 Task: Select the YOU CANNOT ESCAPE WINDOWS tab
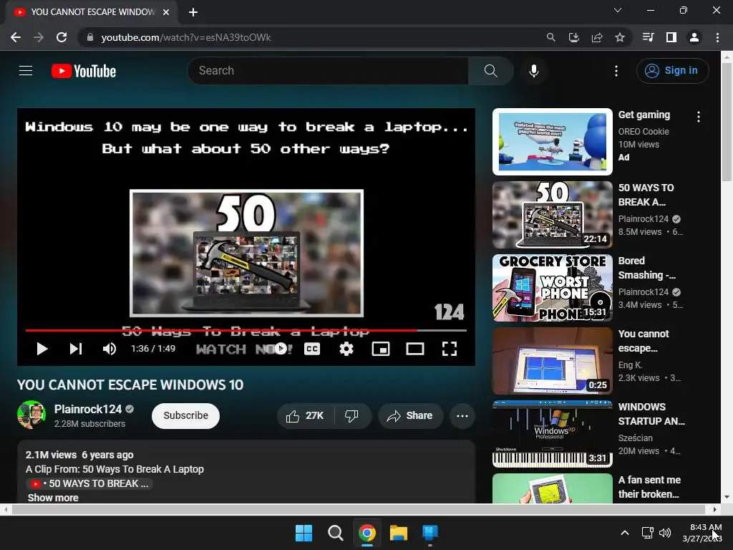coord(92,12)
